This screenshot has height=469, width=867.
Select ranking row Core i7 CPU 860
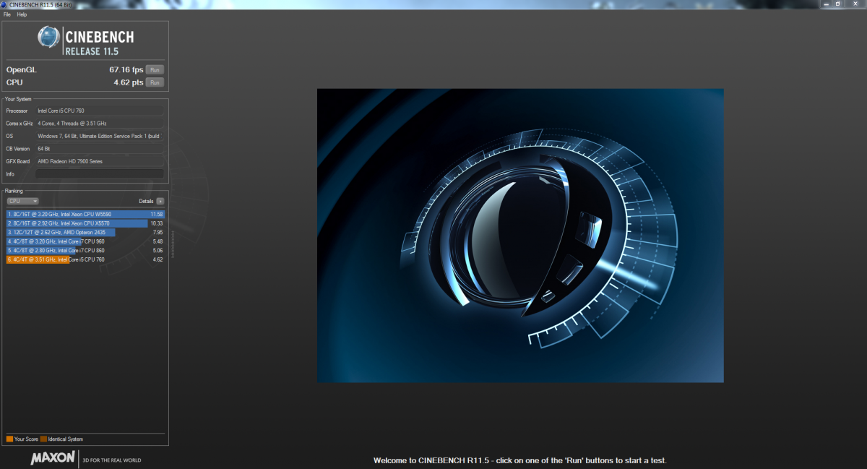tap(85, 250)
